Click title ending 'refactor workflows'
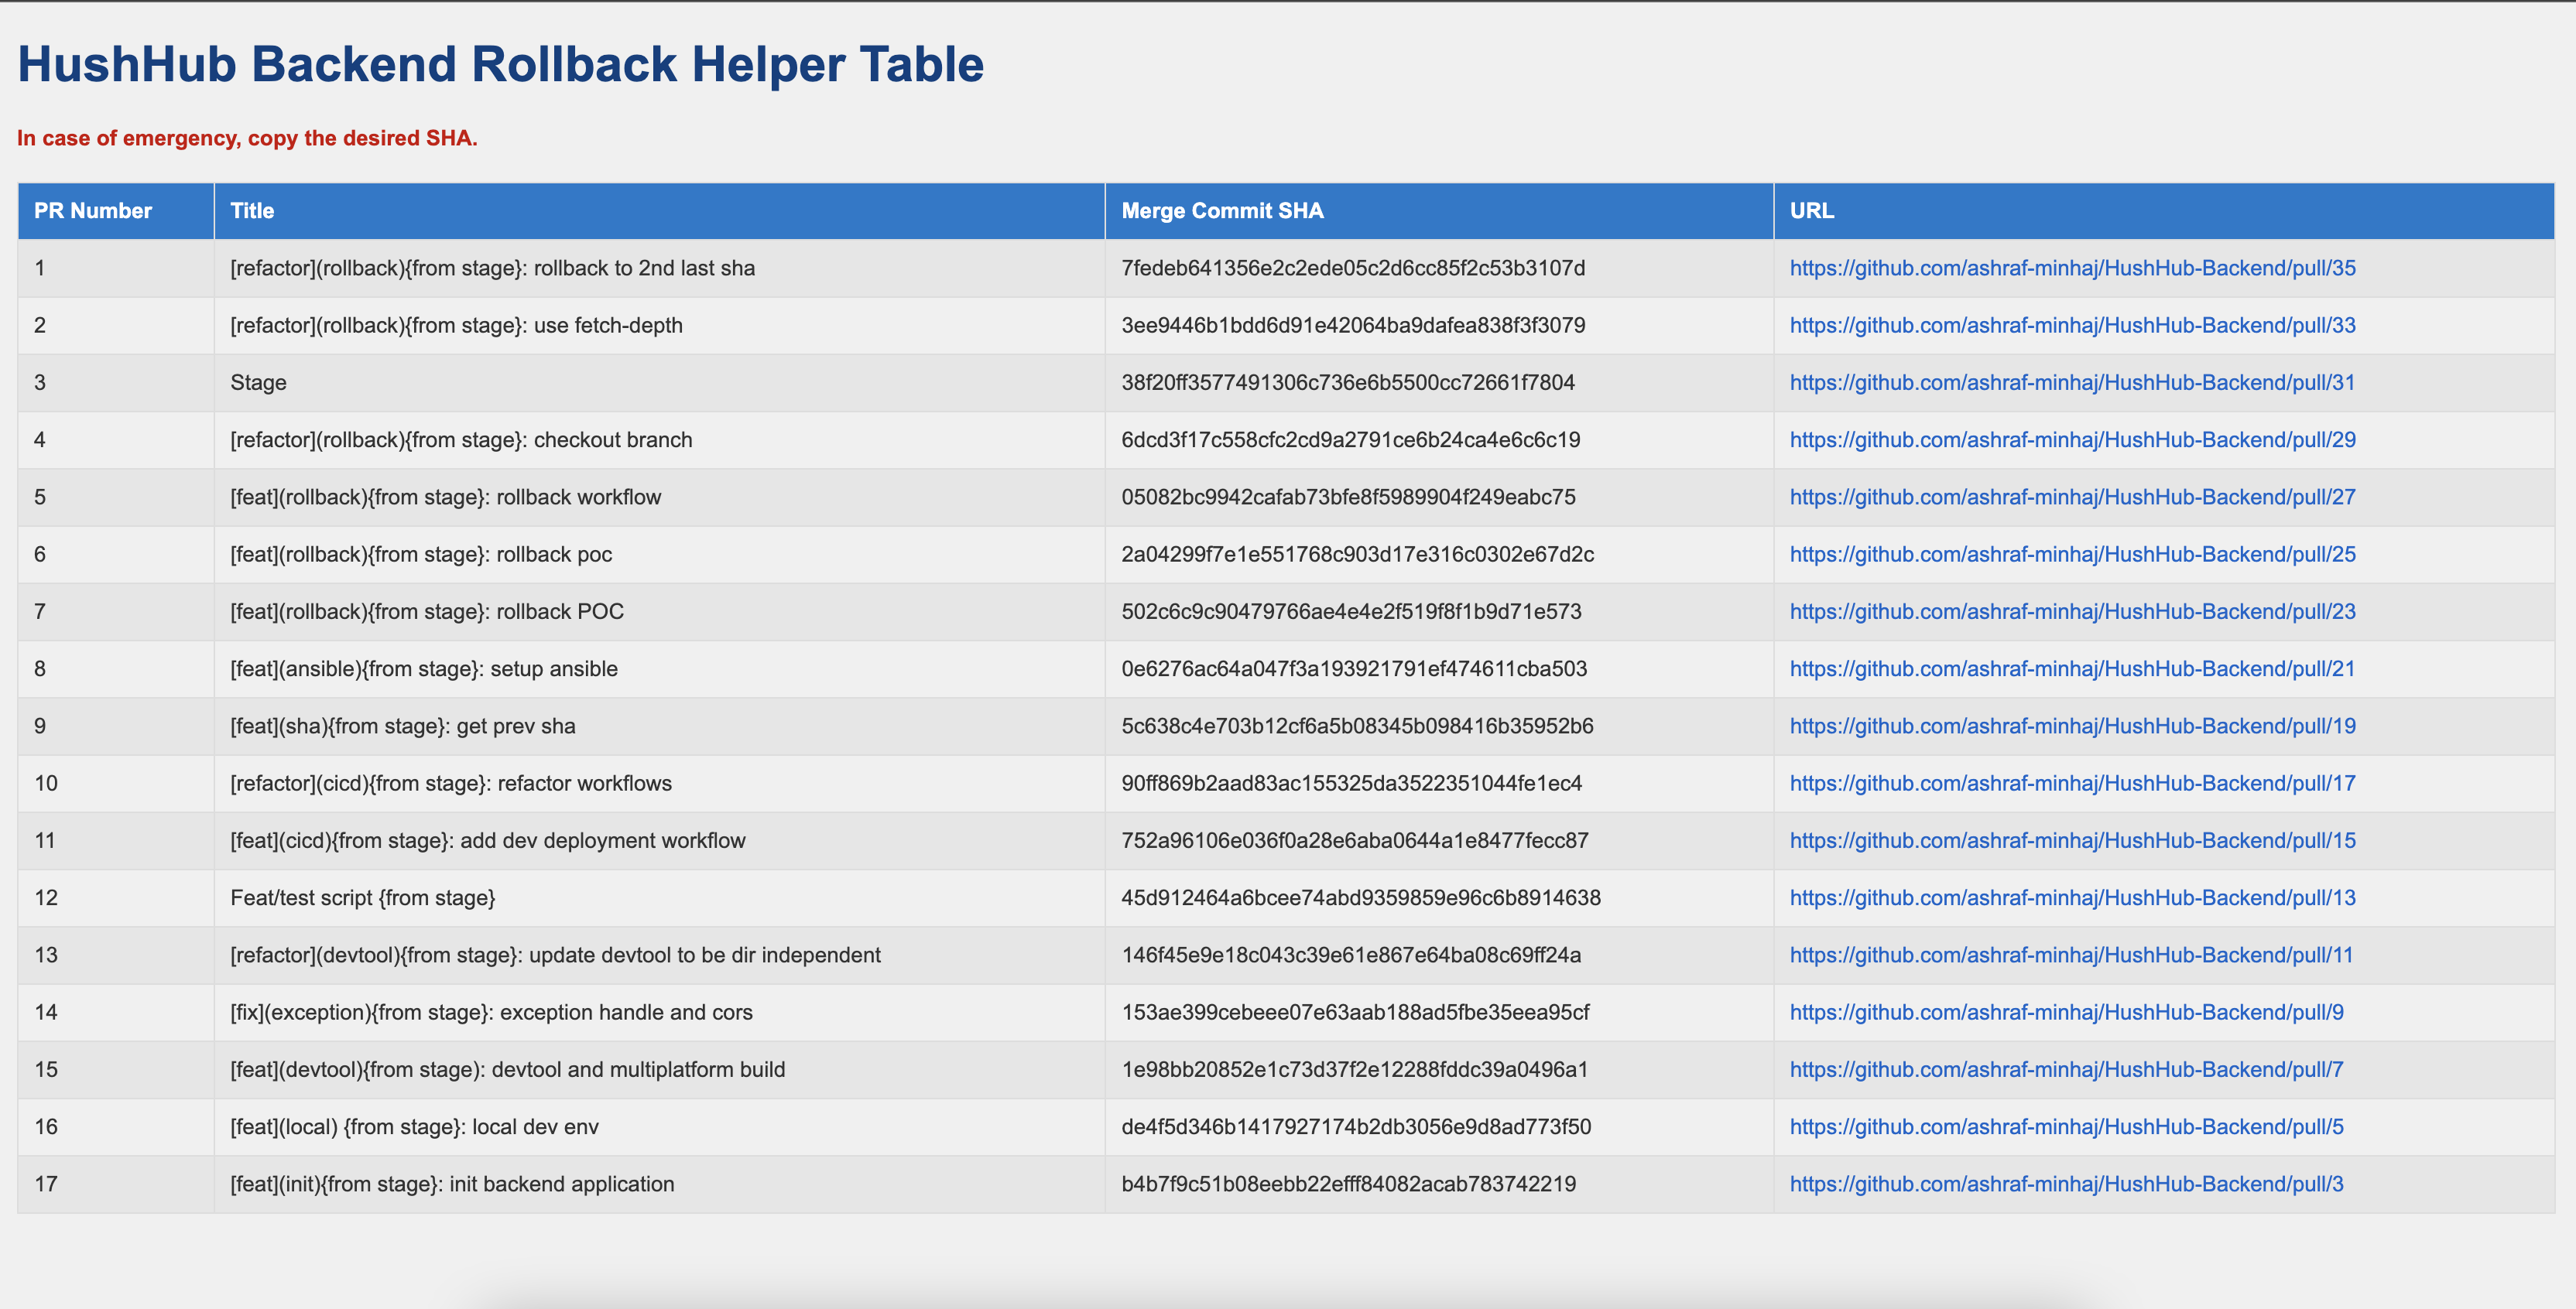2576x1309 pixels. 451,784
